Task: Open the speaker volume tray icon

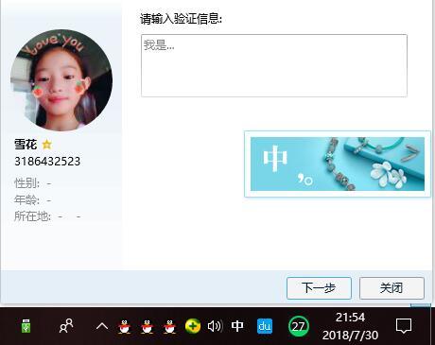Action: click(215, 326)
